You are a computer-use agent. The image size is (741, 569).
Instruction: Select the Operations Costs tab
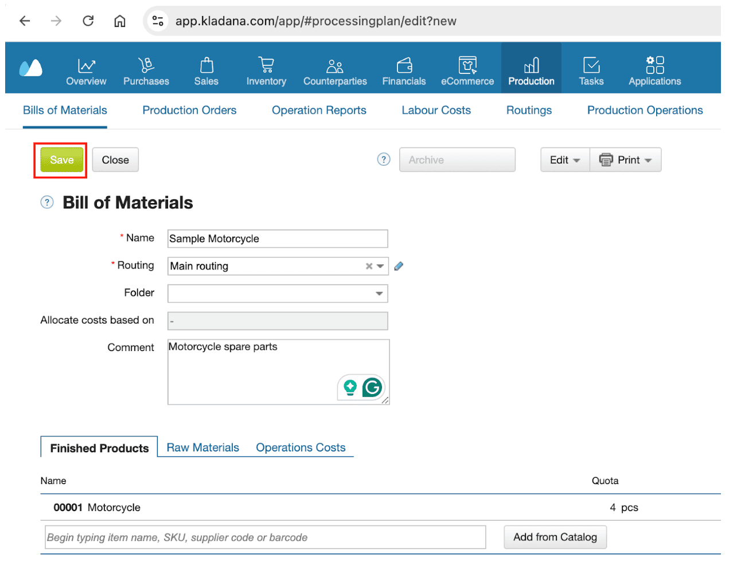pos(301,447)
